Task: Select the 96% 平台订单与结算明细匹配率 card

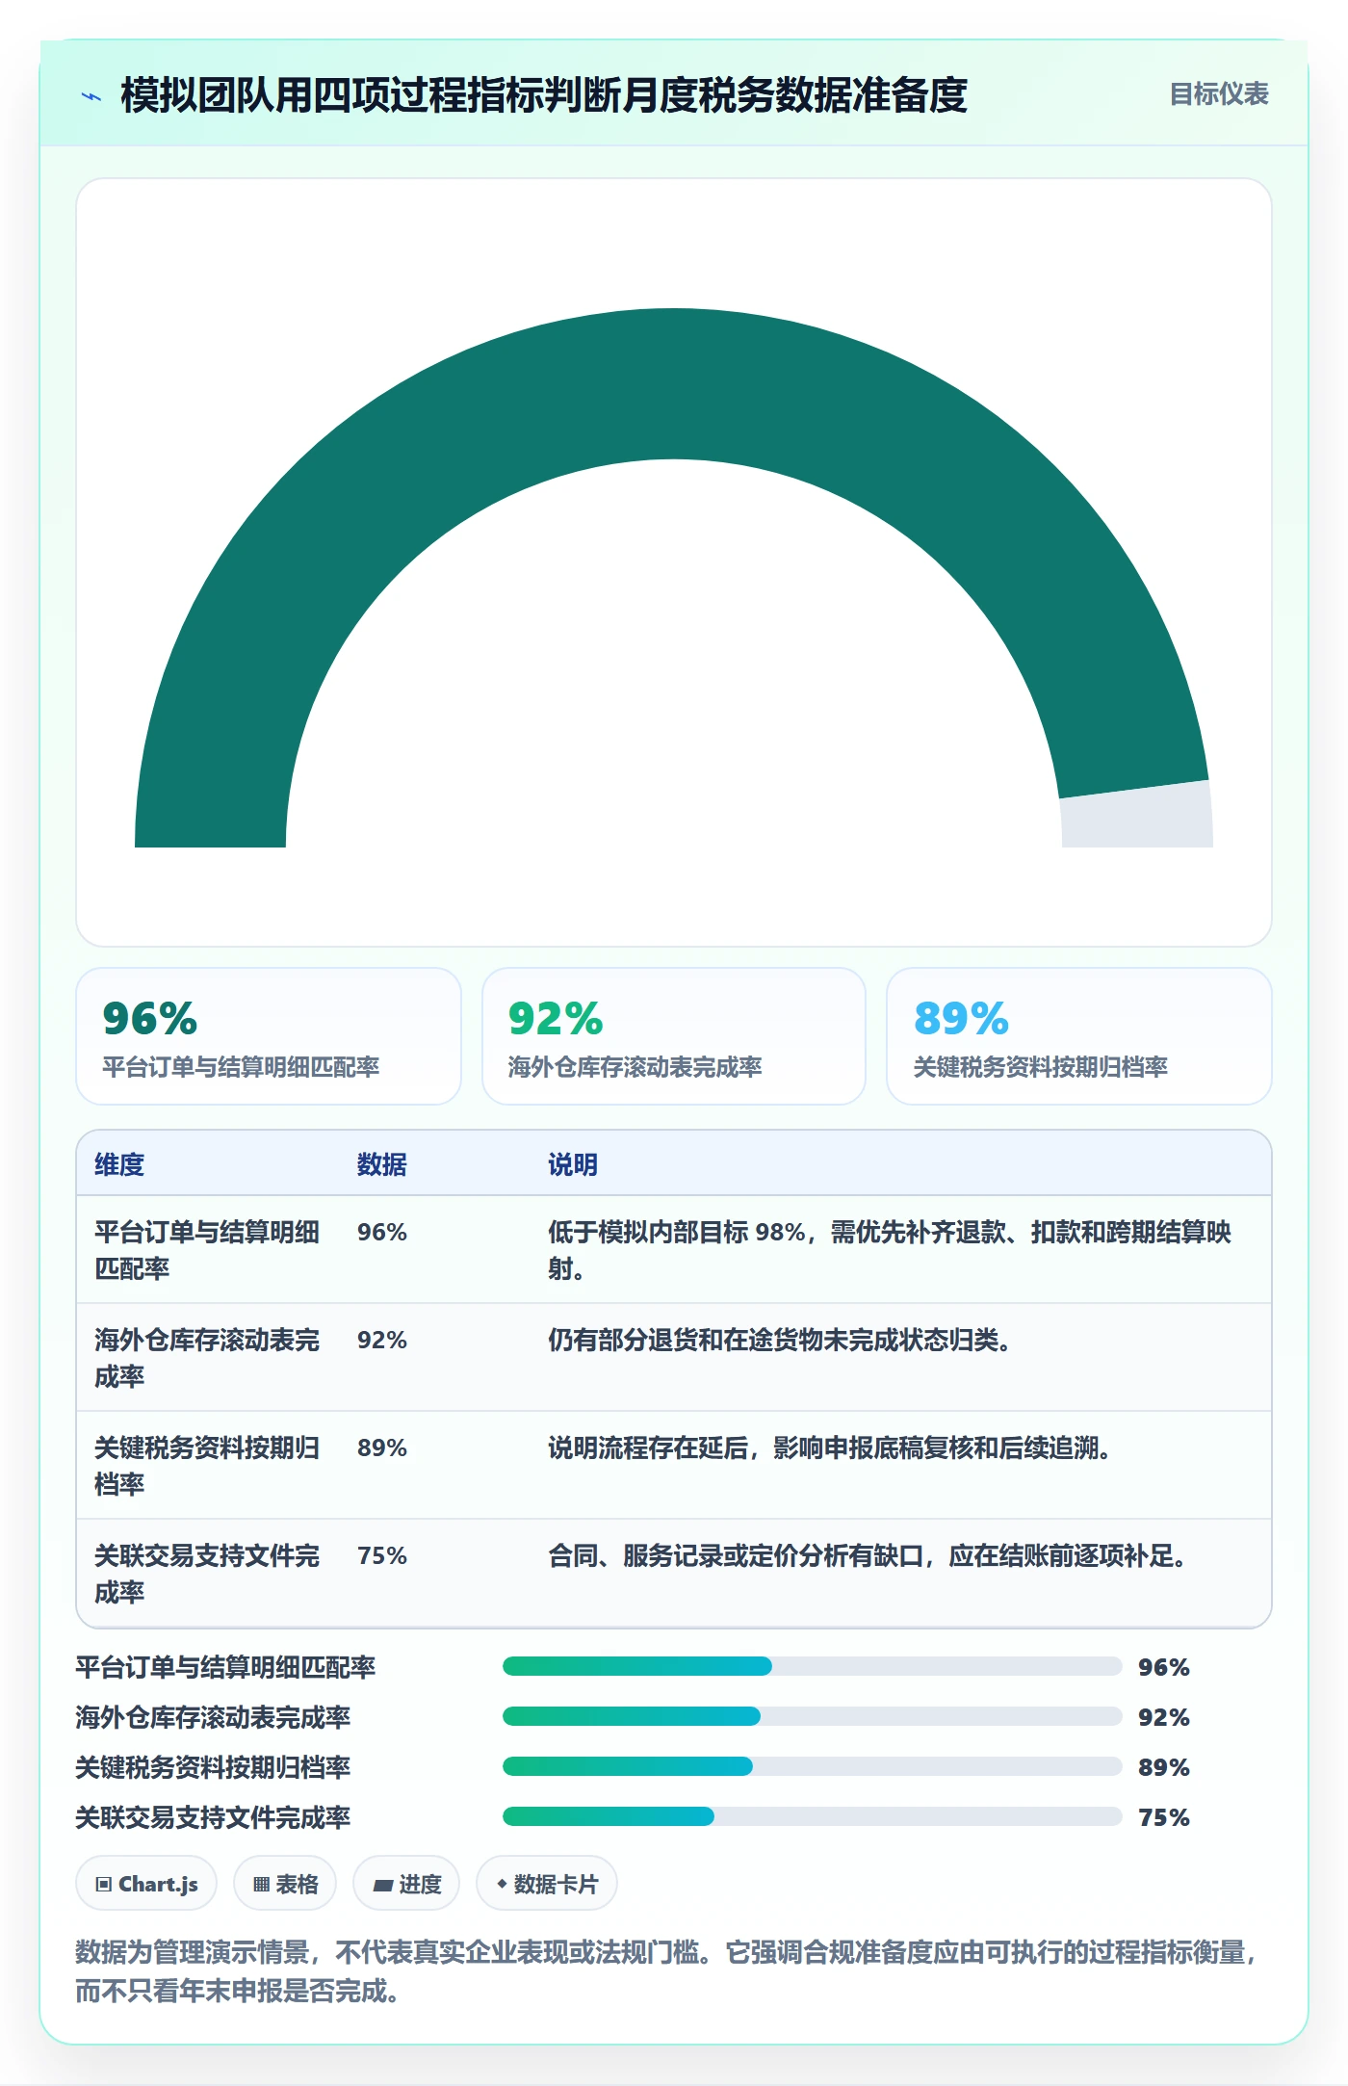Action: coord(269,1036)
